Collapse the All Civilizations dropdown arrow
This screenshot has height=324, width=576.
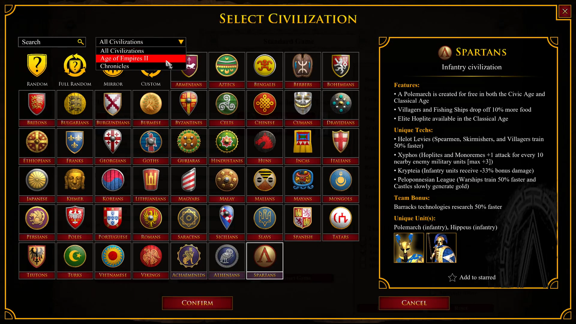pyautogui.click(x=181, y=42)
